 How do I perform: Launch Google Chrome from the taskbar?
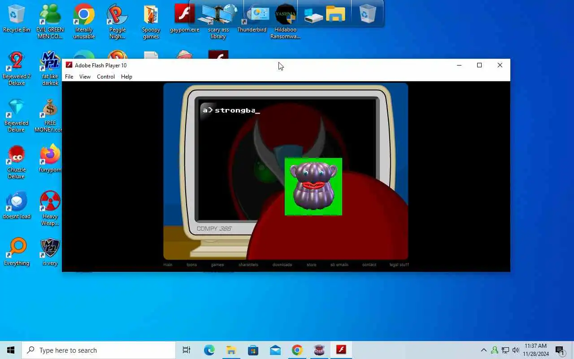(x=297, y=350)
